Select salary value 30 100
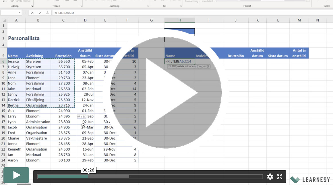 pyautogui.click(x=63, y=160)
